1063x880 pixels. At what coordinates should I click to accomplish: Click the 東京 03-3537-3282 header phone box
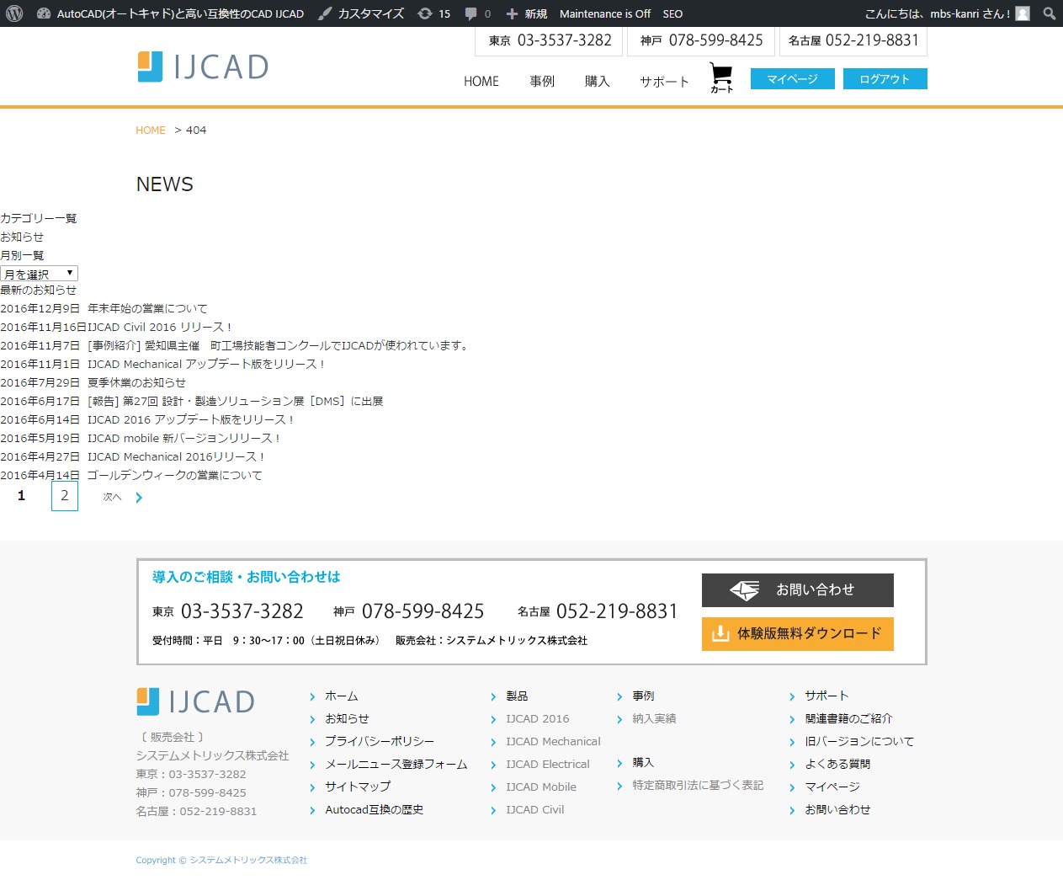point(550,41)
